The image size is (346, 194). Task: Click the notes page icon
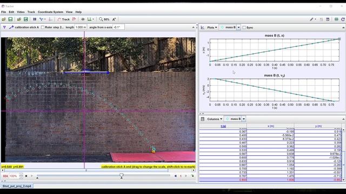pyautogui.click(x=321, y=19)
